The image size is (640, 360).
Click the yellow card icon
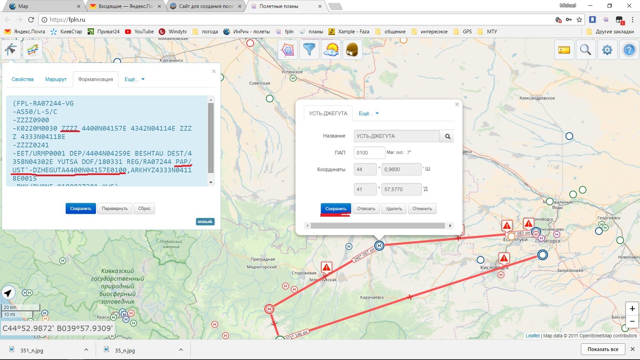(x=564, y=50)
